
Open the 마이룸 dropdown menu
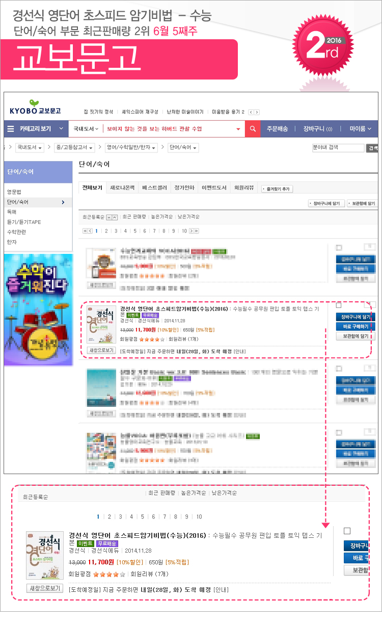(361, 129)
